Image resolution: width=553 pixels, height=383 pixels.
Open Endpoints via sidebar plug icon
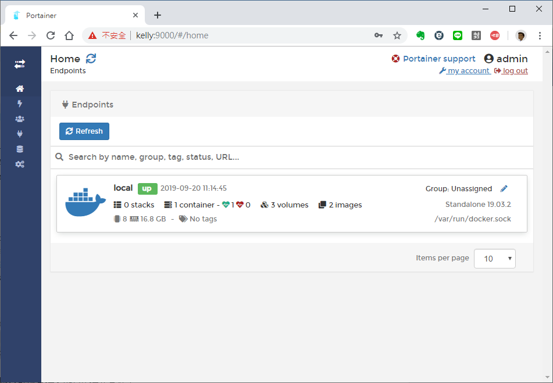pyautogui.click(x=20, y=134)
